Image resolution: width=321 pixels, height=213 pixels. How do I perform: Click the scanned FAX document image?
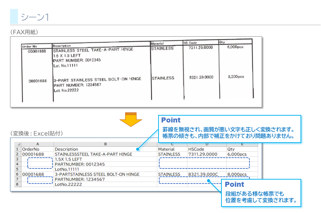136,71
